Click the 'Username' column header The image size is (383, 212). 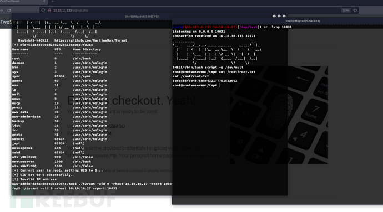[x=20, y=49]
